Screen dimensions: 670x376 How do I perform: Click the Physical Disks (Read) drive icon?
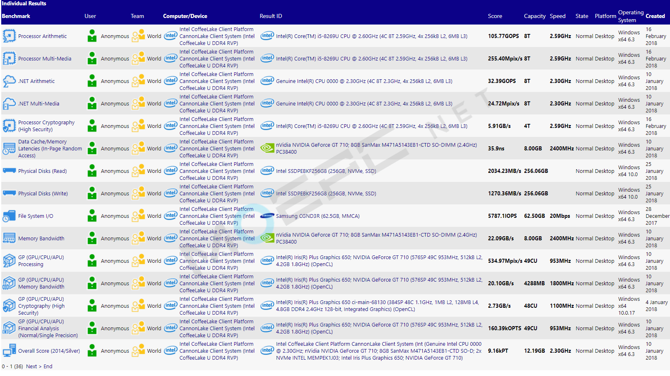click(x=9, y=170)
